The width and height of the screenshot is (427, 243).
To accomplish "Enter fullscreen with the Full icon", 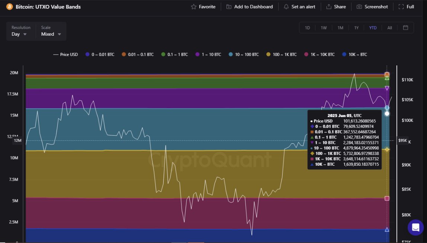I will click(406, 6).
